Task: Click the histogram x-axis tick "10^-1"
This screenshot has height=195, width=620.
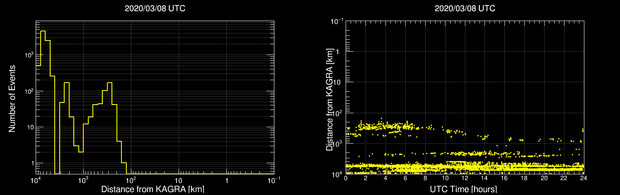Action: (x=274, y=180)
